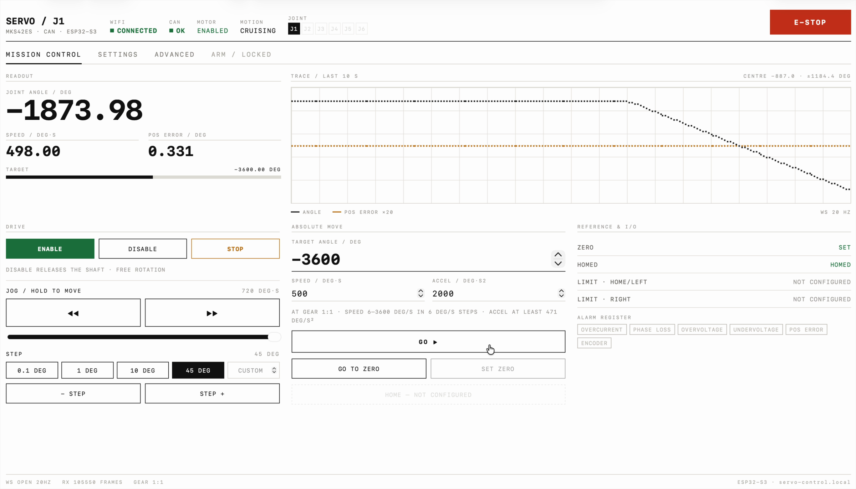Adjust the jog speed slider handle
The width and height of the screenshot is (856, 489).
click(274, 337)
